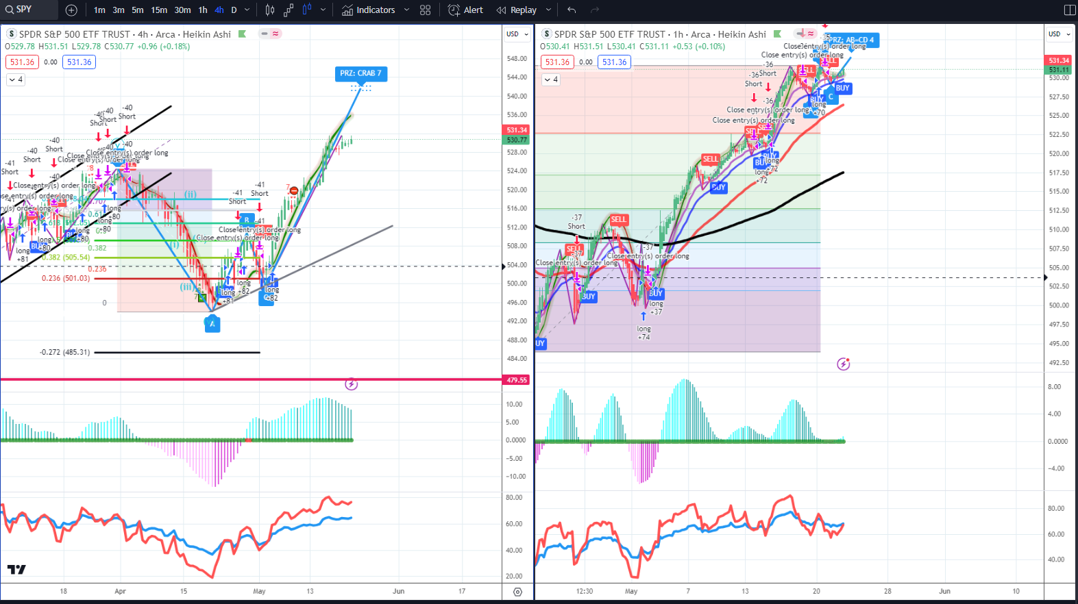The width and height of the screenshot is (1078, 604).
Task: Click the redo arrow
Action: pyautogui.click(x=594, y=10)
